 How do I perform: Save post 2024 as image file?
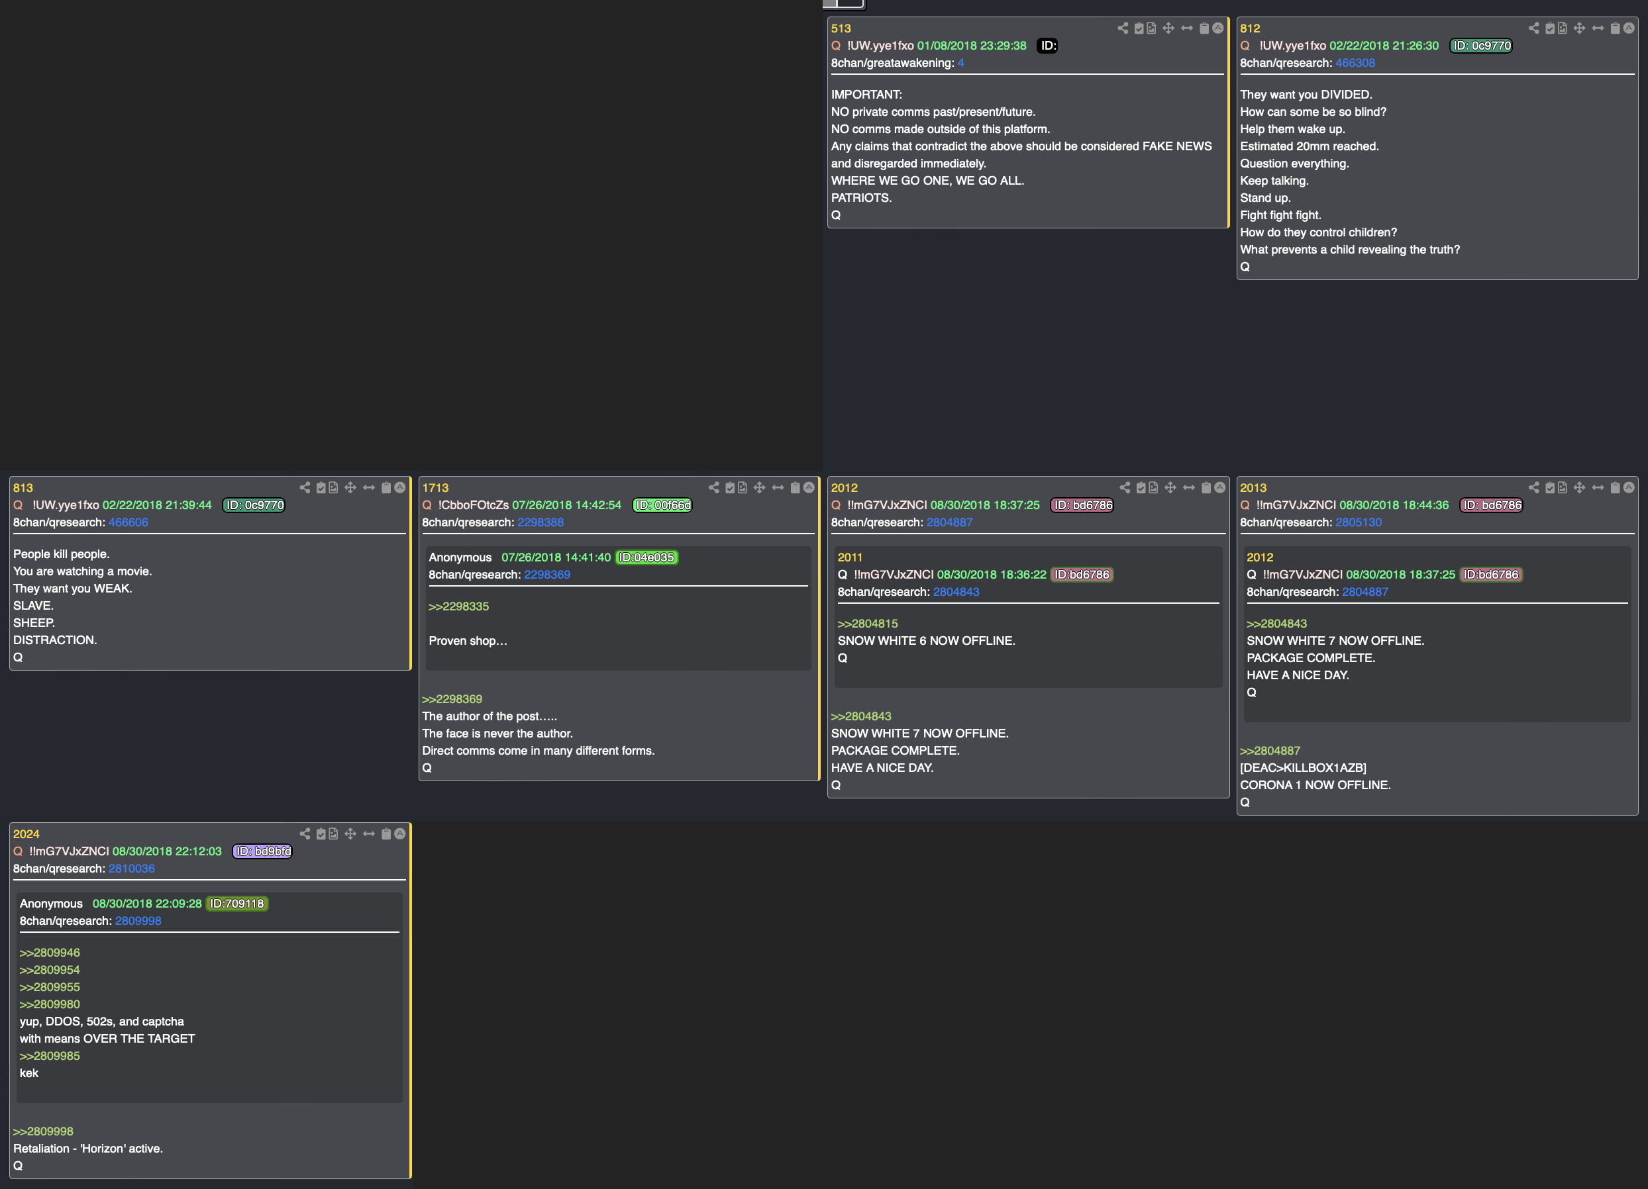coord(333,834)
